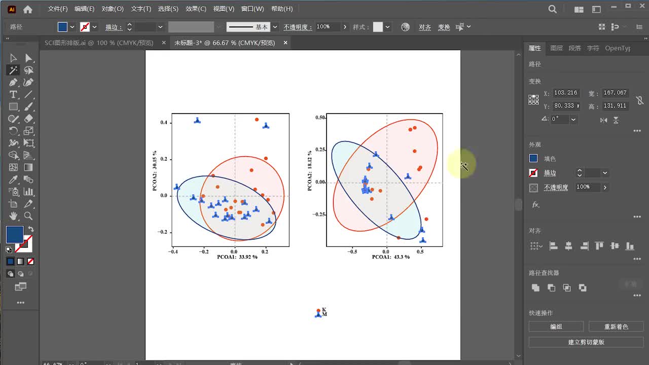Screen dimensions: 649x365
Task: Select the Eyedropper tool
Action: point(13,180)
